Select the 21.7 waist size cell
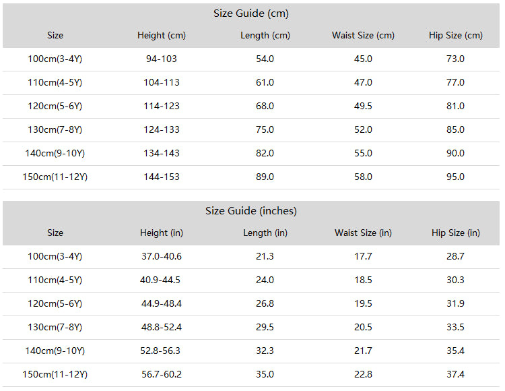 363,351
